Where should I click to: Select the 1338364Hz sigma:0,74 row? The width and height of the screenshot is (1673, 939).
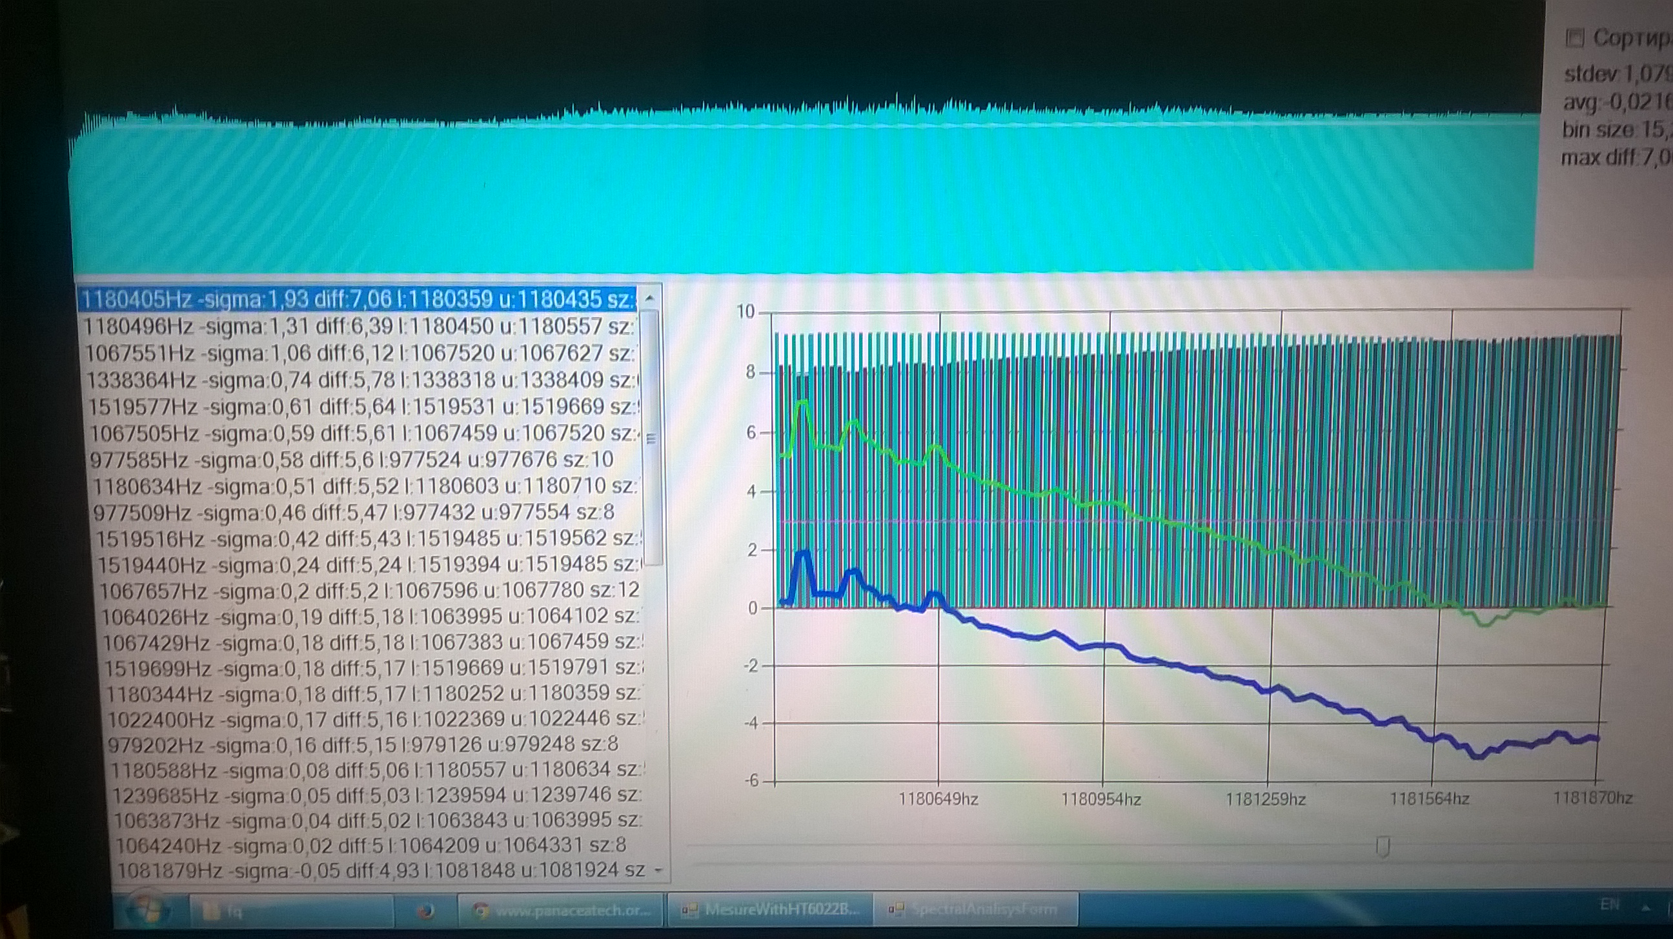363,380
